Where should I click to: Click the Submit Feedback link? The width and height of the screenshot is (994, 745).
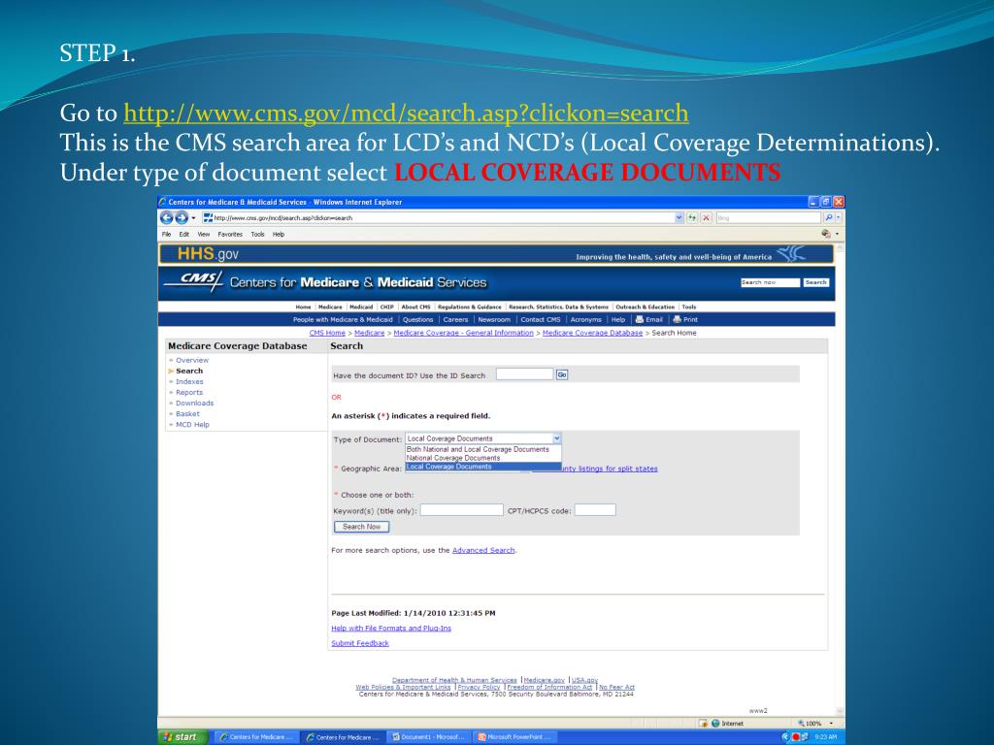coord(359,644)
